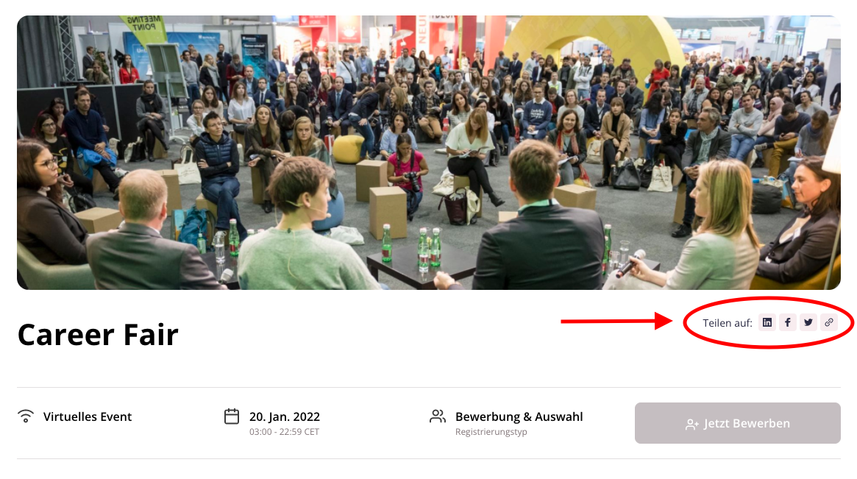The image size is (857, 479).
Task: Select the Virtuelles Event label
Action: pos(88,416)
